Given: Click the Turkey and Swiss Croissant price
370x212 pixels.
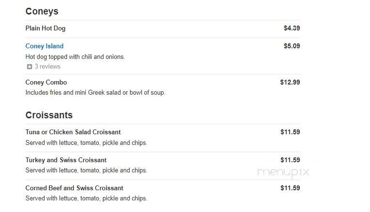Looking at the screenshot, I should point(290,160).
